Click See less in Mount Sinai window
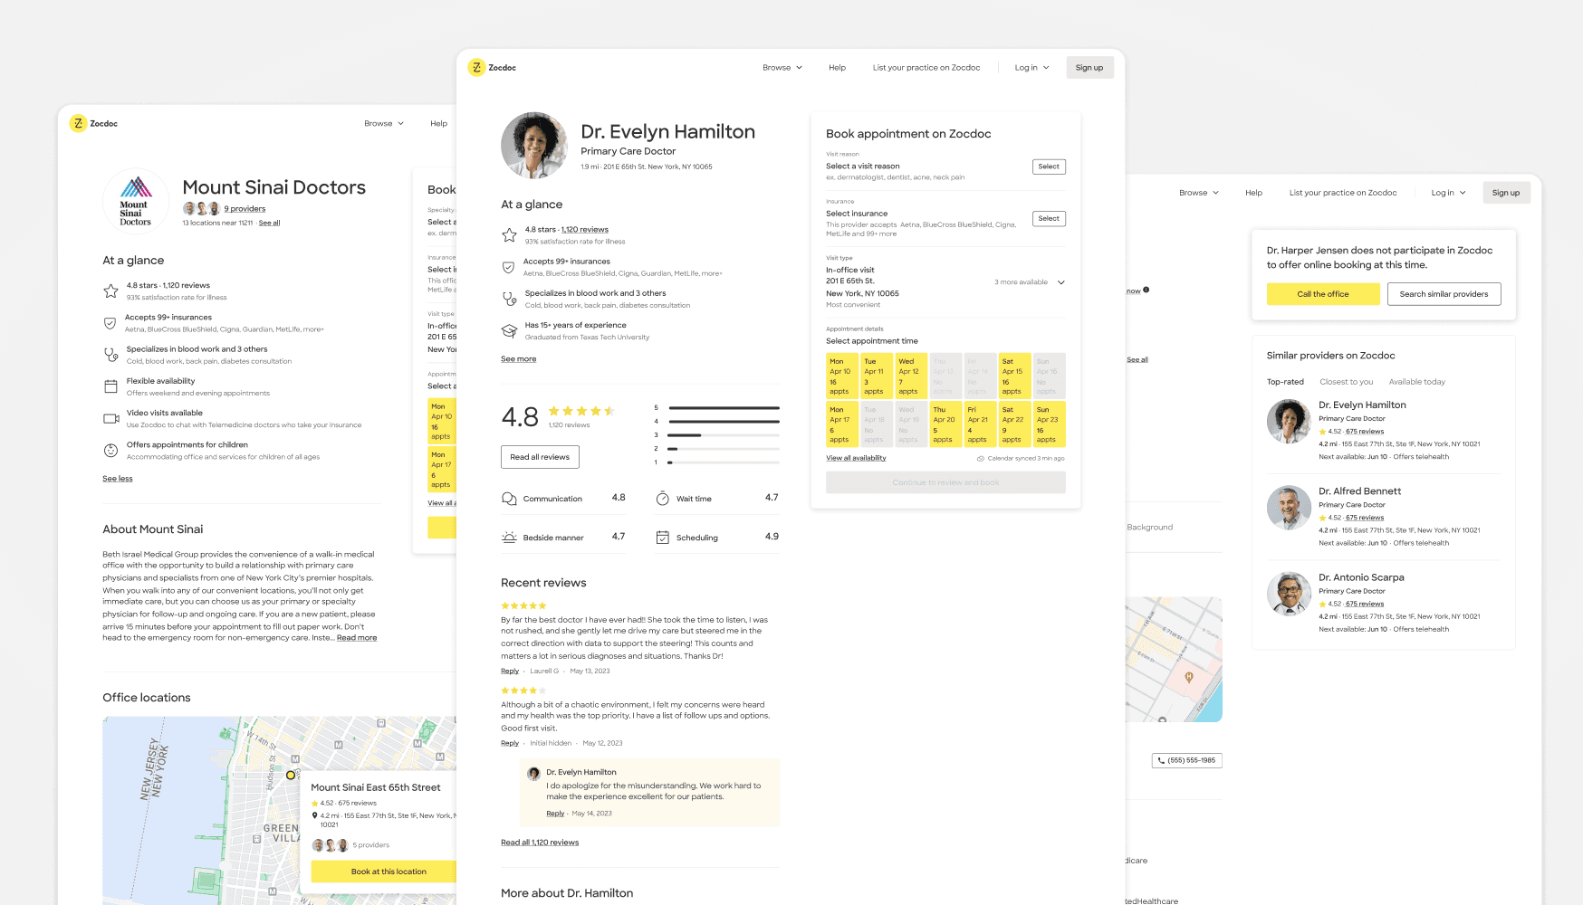The width and height of the screenshot is (1583, 905). (x=118, y=479)
